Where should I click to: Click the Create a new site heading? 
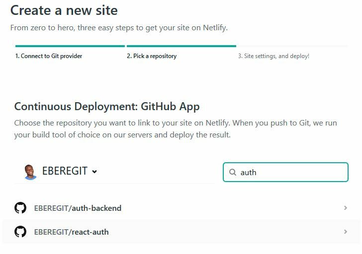click(64, 10)
